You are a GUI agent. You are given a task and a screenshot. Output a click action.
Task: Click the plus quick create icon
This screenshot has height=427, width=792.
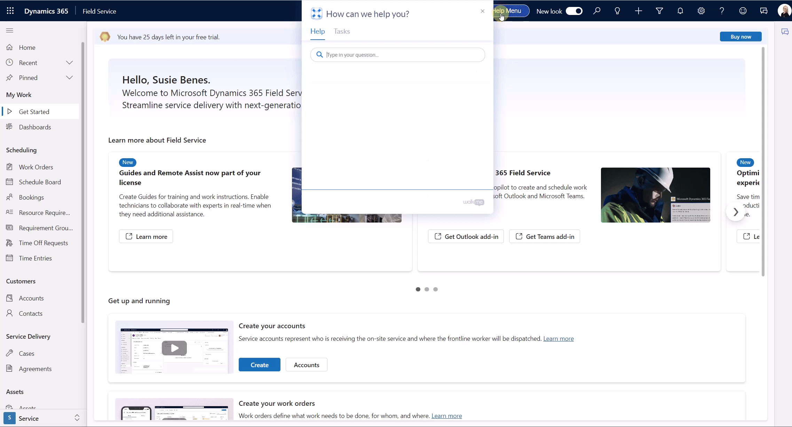[638, 11]
